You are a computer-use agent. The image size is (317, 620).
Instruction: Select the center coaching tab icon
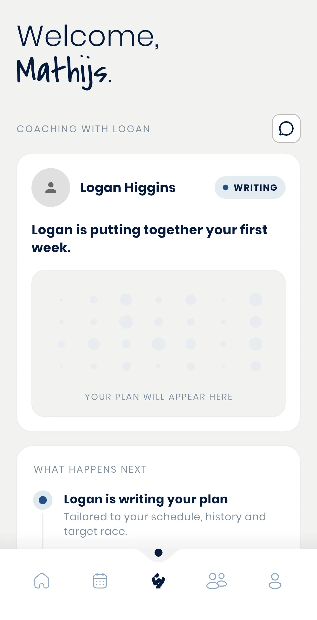[x=158, y=581]
